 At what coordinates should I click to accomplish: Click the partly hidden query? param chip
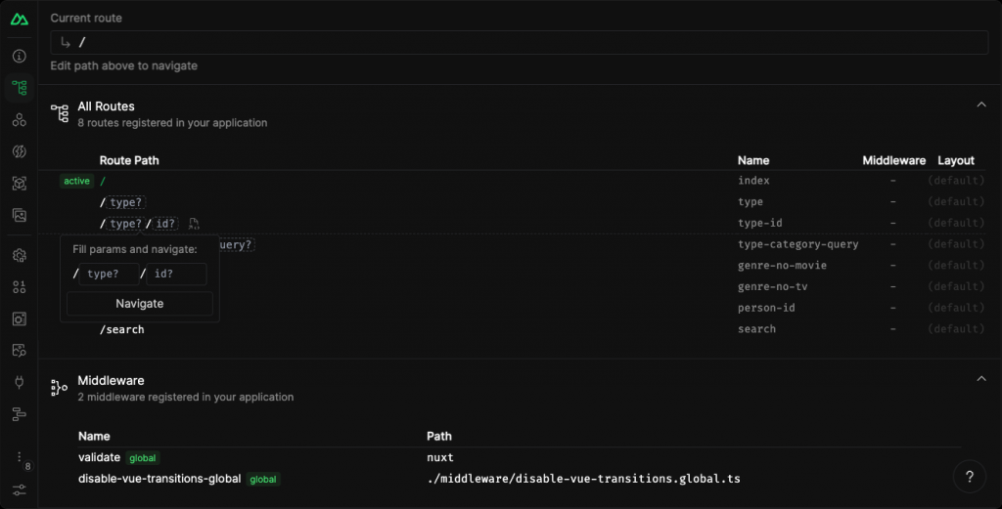click(237, 245)
